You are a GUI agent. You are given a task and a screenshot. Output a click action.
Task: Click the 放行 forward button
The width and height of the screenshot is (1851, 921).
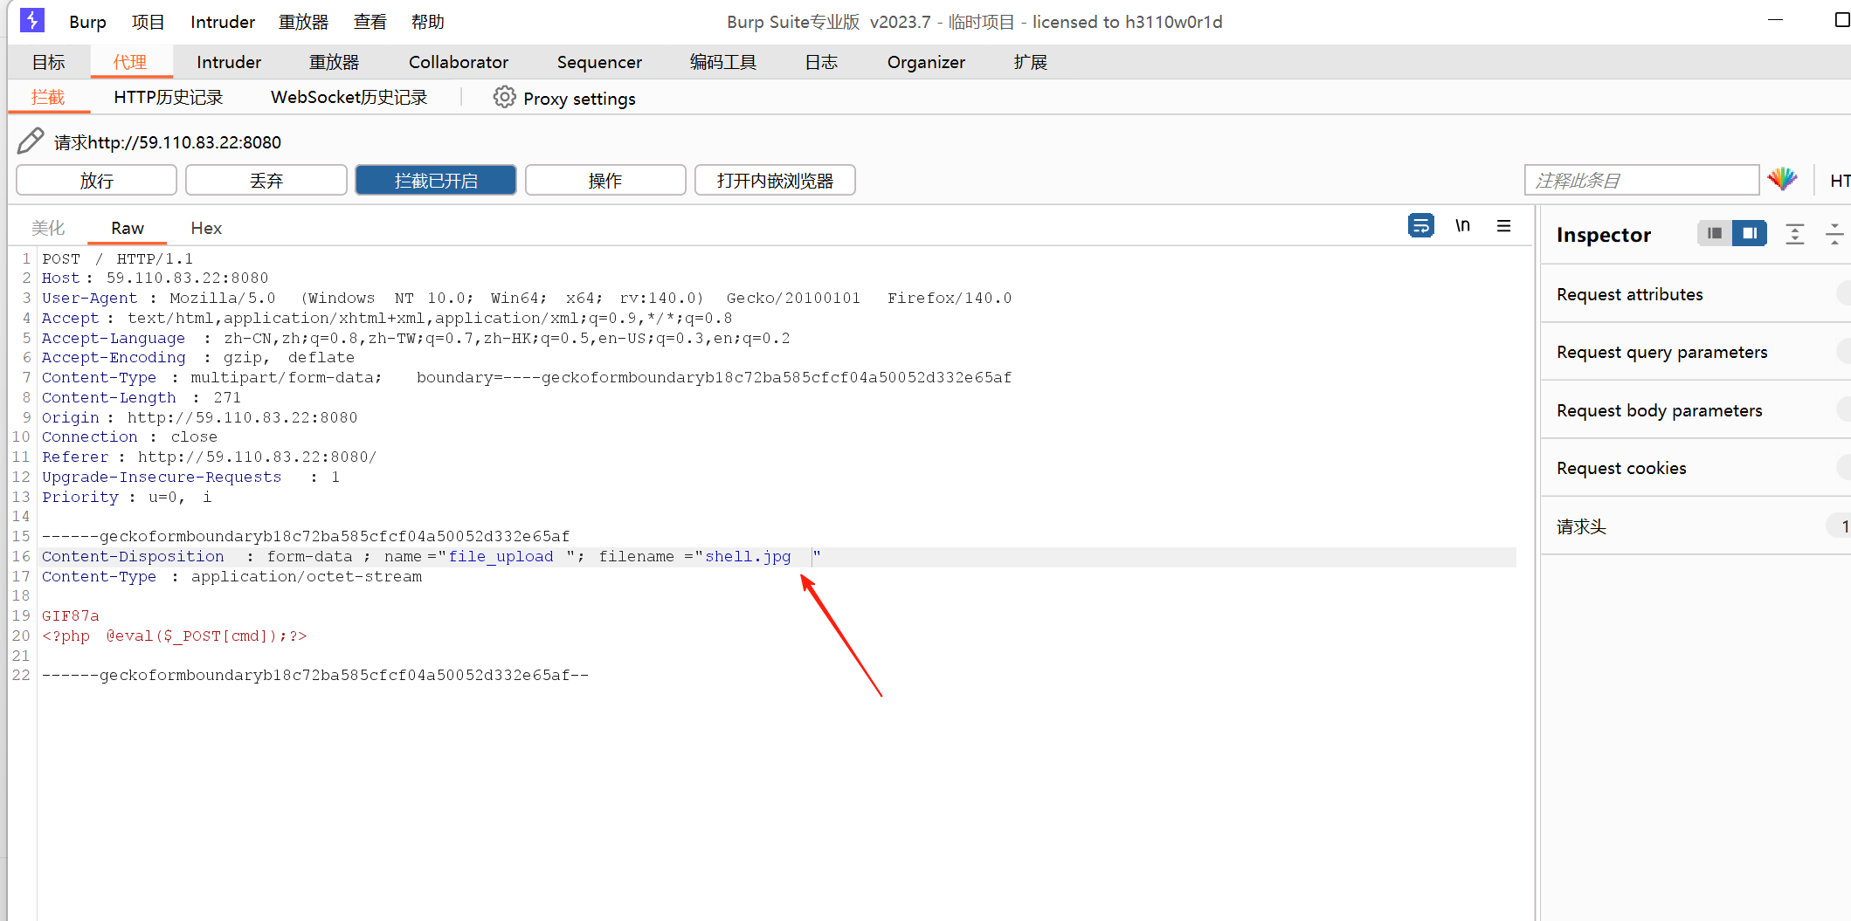coord(97,181)
